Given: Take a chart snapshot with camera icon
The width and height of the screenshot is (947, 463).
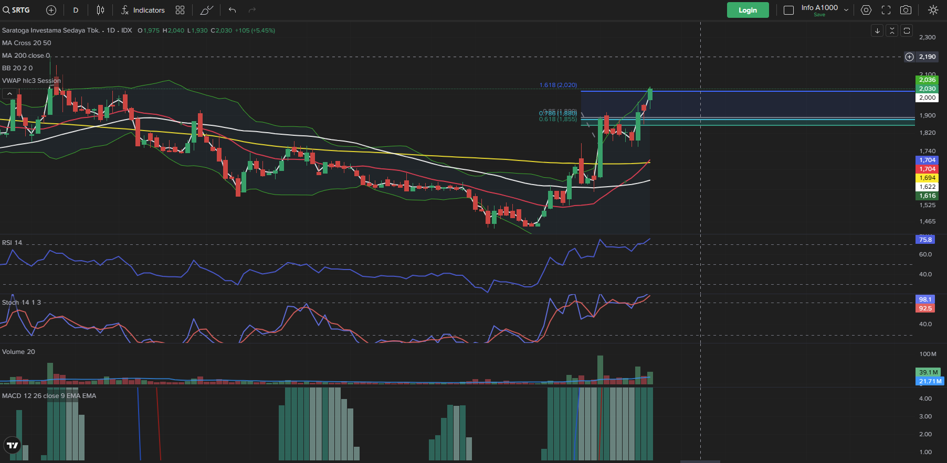Looking at the screenshot, I should (x=906, y=10).
